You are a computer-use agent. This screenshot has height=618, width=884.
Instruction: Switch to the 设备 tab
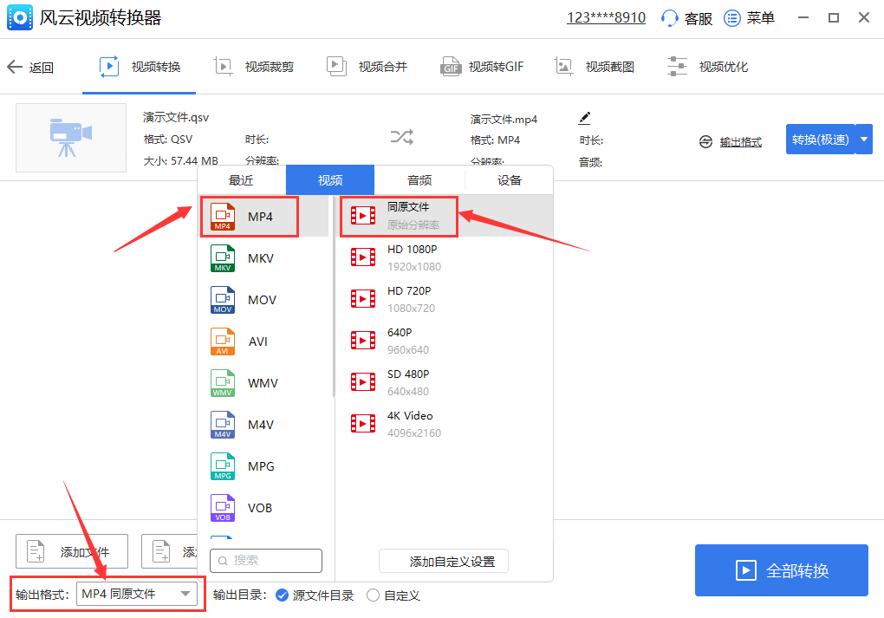[x=509, y=180]
